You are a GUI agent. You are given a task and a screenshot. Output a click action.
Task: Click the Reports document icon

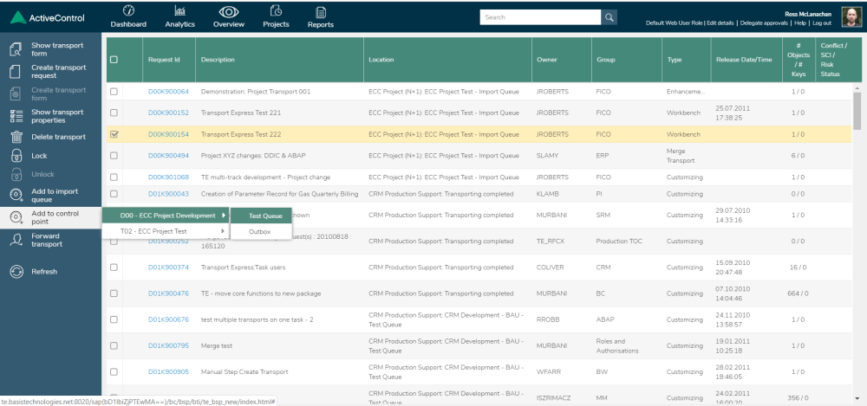321,11
